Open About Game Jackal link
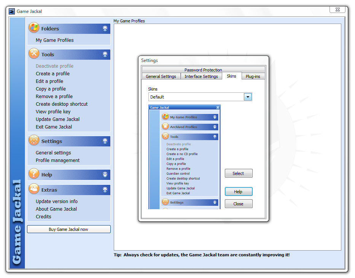 point(56,209)
